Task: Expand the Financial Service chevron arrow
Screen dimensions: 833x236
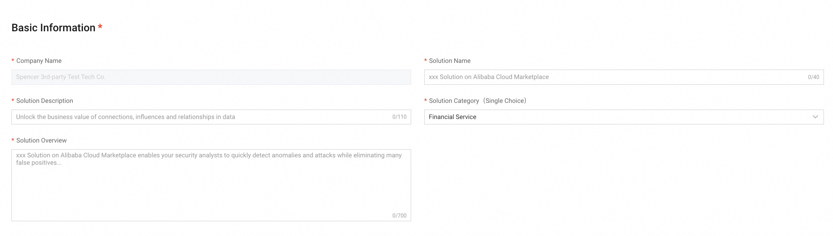Action: [x=815, y=117]
